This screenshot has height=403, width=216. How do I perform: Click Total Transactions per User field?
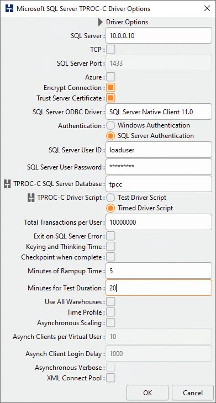click(x=159, y=222)
